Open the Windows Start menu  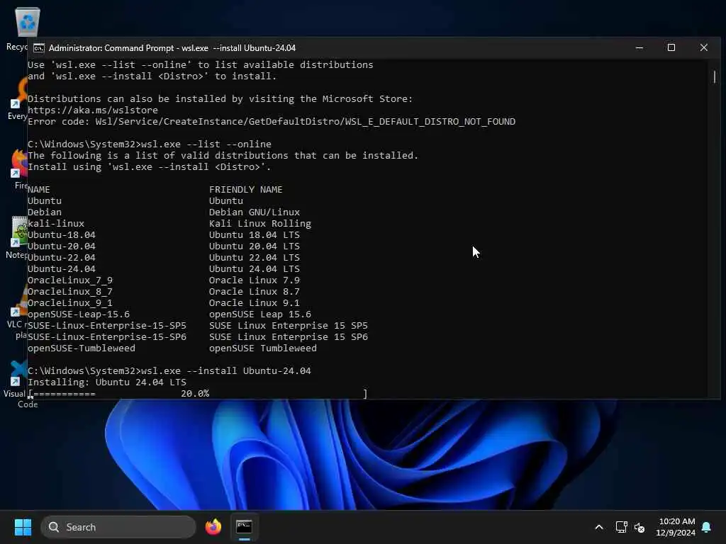[x=23, y=527]
